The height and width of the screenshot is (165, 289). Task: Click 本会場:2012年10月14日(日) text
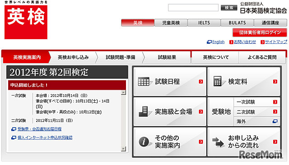(x=61, y=96)
